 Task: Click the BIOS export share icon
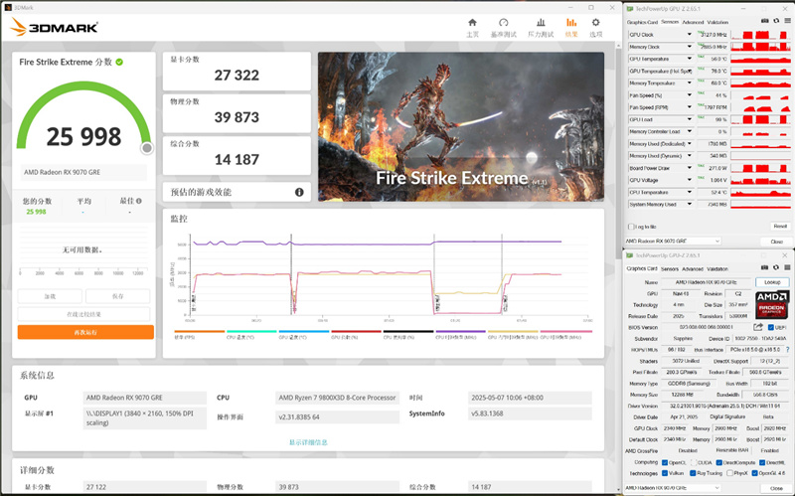(759, 326)
